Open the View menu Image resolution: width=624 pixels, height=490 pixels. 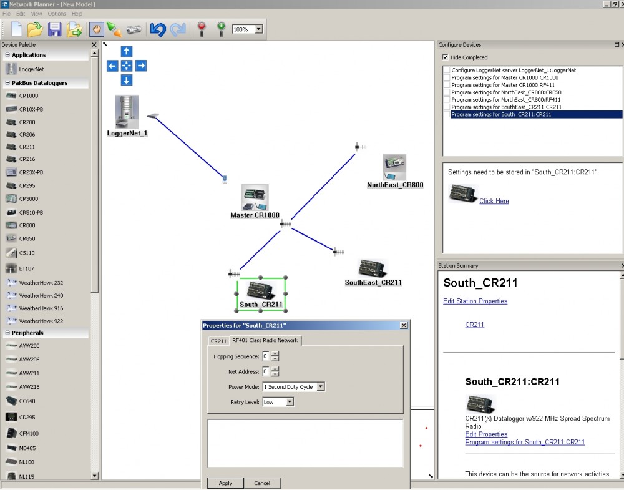pyautogui.click(x=37, y=14)
